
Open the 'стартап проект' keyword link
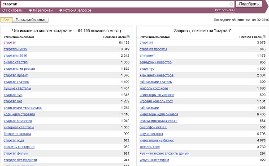click(x=16, y=75)
